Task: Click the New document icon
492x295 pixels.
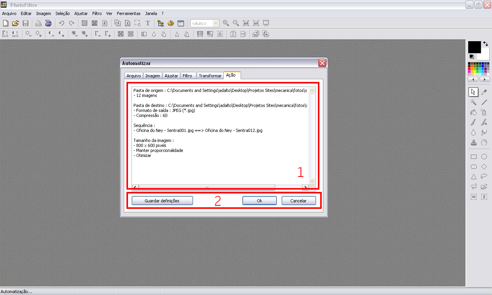Action: click(5, 23)
